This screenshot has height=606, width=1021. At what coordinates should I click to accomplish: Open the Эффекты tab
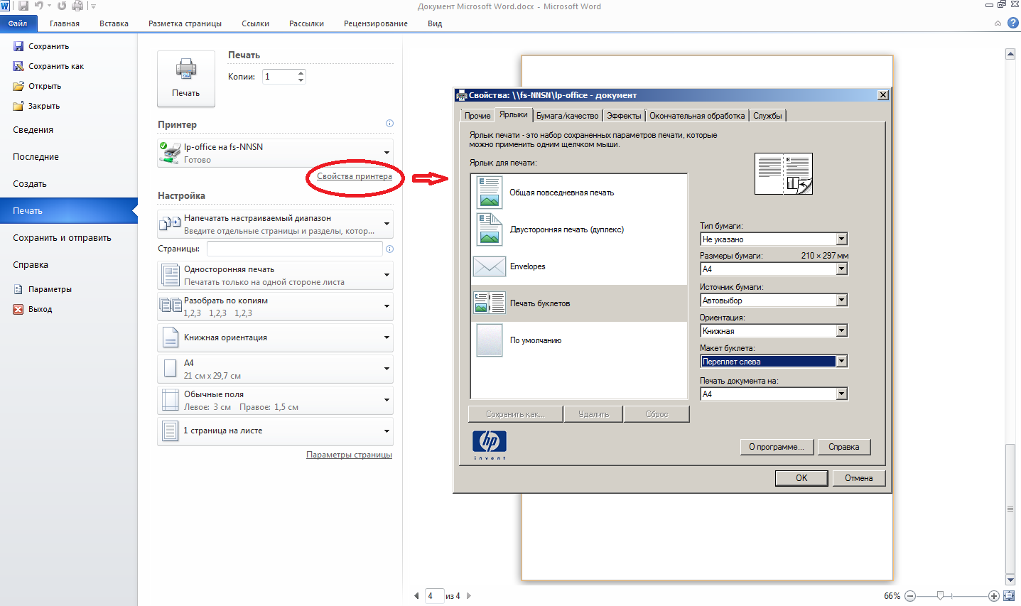624,116
